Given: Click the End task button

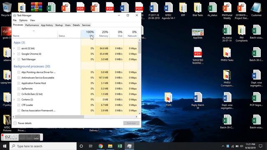Looking at the screenshot, I should coord(131,123).
